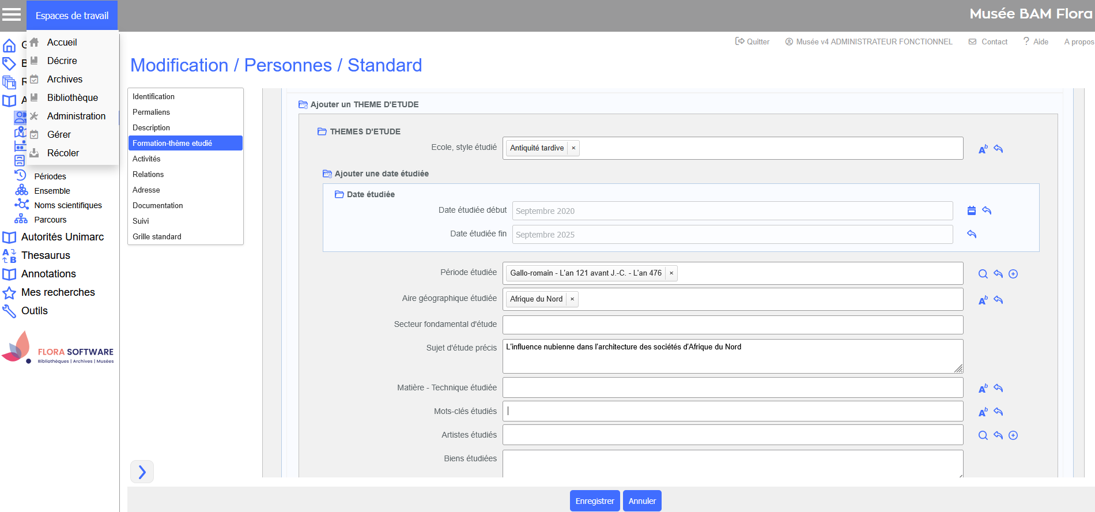Click the Secteur fondamental d'étude input field

732,325
